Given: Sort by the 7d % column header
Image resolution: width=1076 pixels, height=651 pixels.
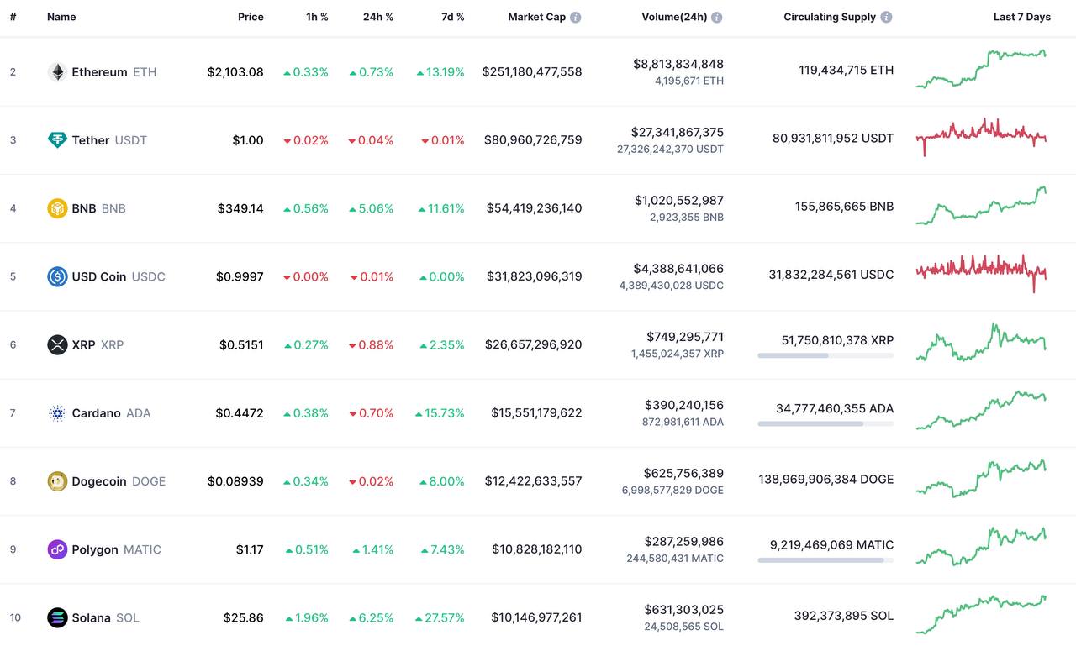Looking at the screenshot, I should click(x=453, y=17).
